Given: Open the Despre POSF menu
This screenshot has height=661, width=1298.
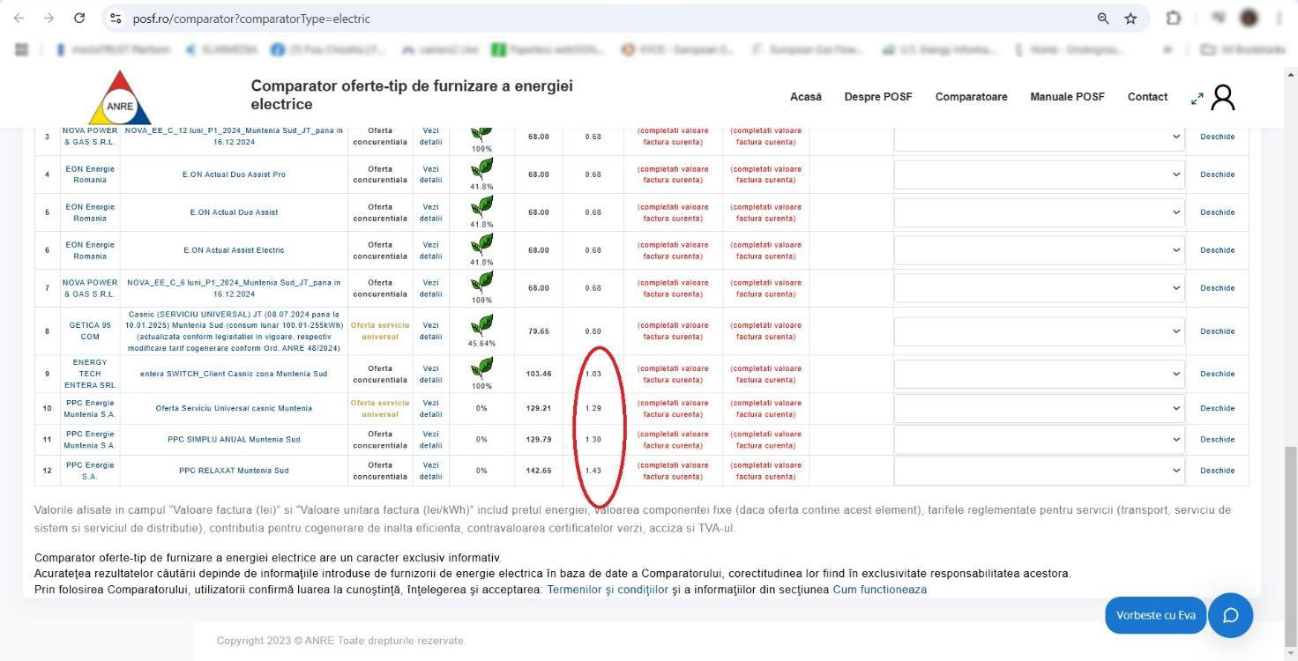Looking at the screenshot, I should click(x=878, y=97).
